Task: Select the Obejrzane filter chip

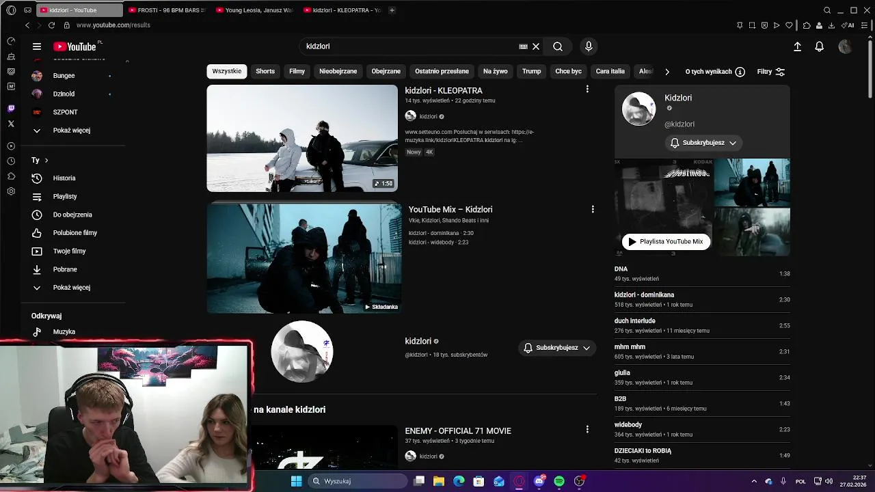Action: tap(386, 71)
